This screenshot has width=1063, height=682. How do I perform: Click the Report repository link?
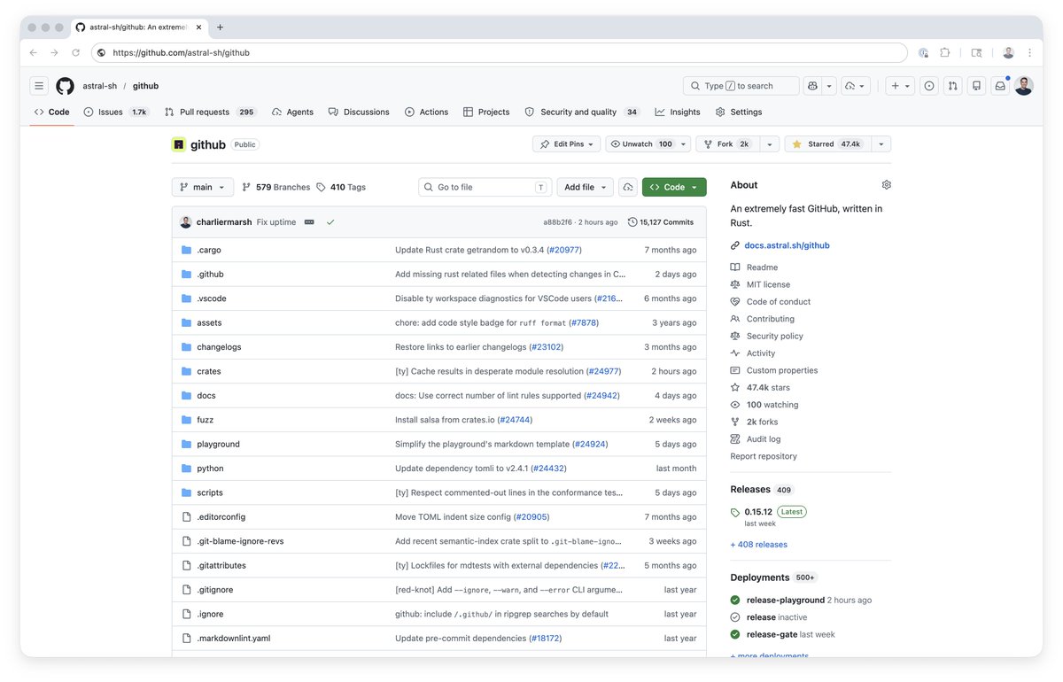(x=764, y=456)
